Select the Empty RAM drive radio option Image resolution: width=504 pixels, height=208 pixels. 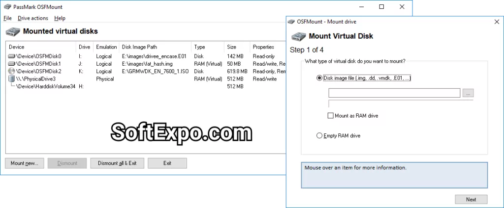(319, 135)
